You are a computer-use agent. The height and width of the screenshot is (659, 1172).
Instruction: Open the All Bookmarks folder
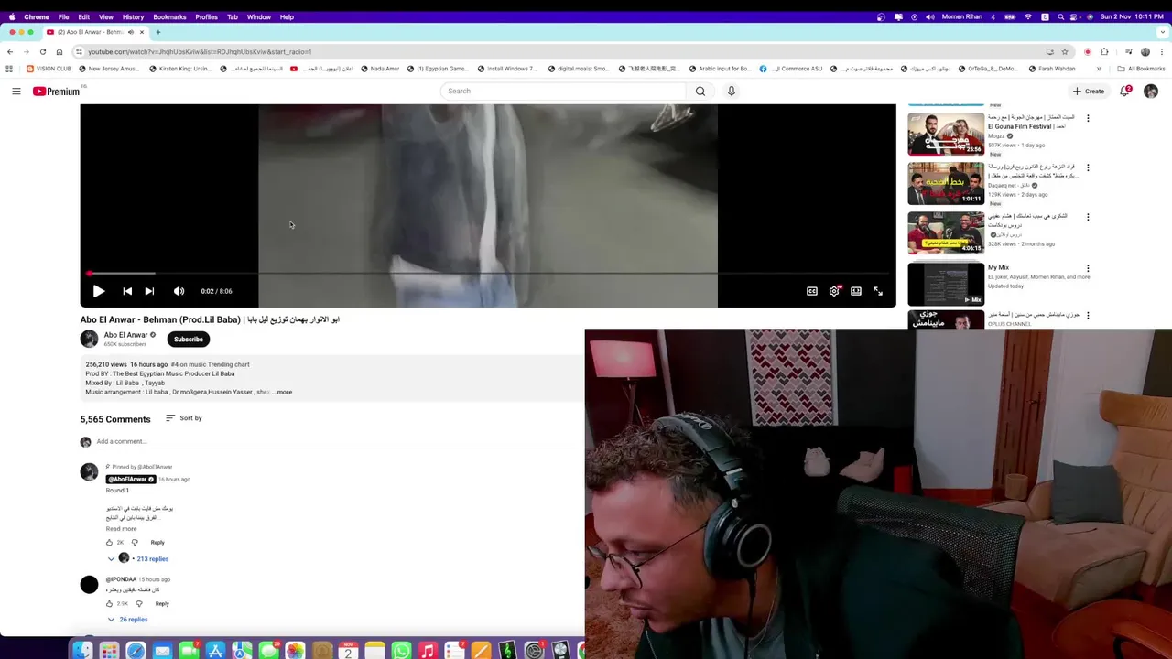pos(1141,69)
